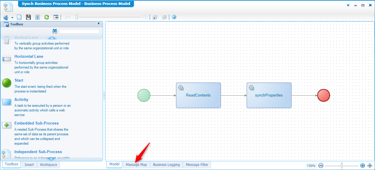
Task: Open the window options dropdown in title bar
Action: click(348, 6)
